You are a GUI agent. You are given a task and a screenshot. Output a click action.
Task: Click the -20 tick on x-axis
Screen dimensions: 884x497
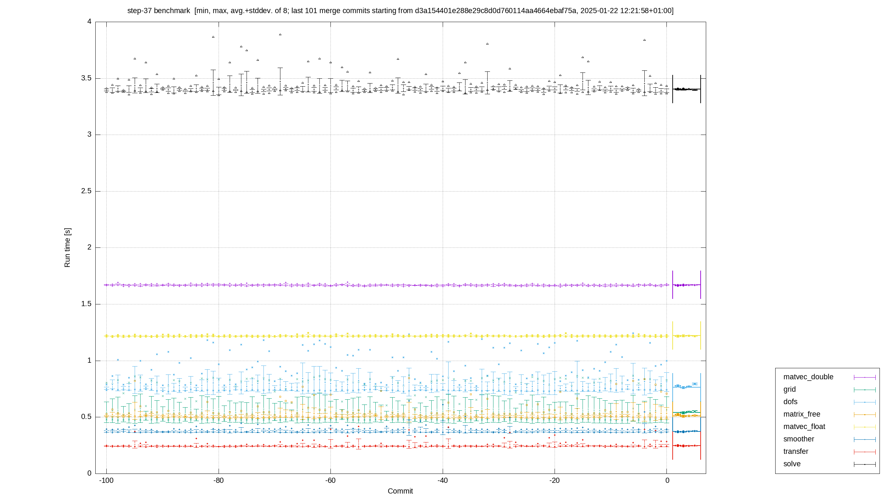(555, 480)
